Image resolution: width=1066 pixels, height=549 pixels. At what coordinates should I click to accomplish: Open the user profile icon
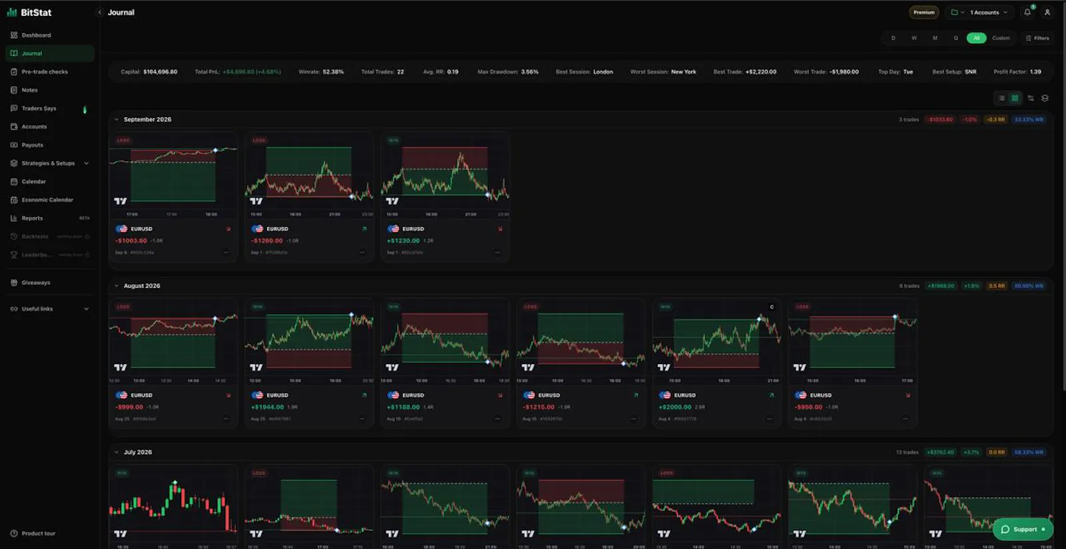tap(1047, 12)
